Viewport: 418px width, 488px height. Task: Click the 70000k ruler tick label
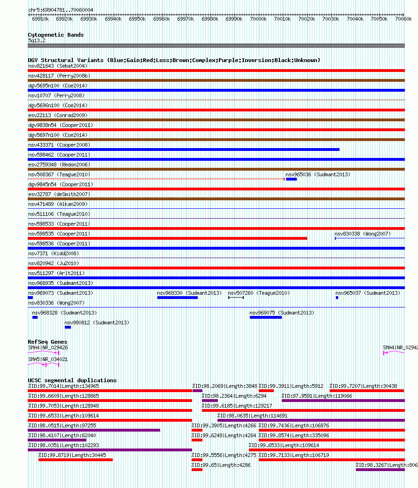pos(258,19)
